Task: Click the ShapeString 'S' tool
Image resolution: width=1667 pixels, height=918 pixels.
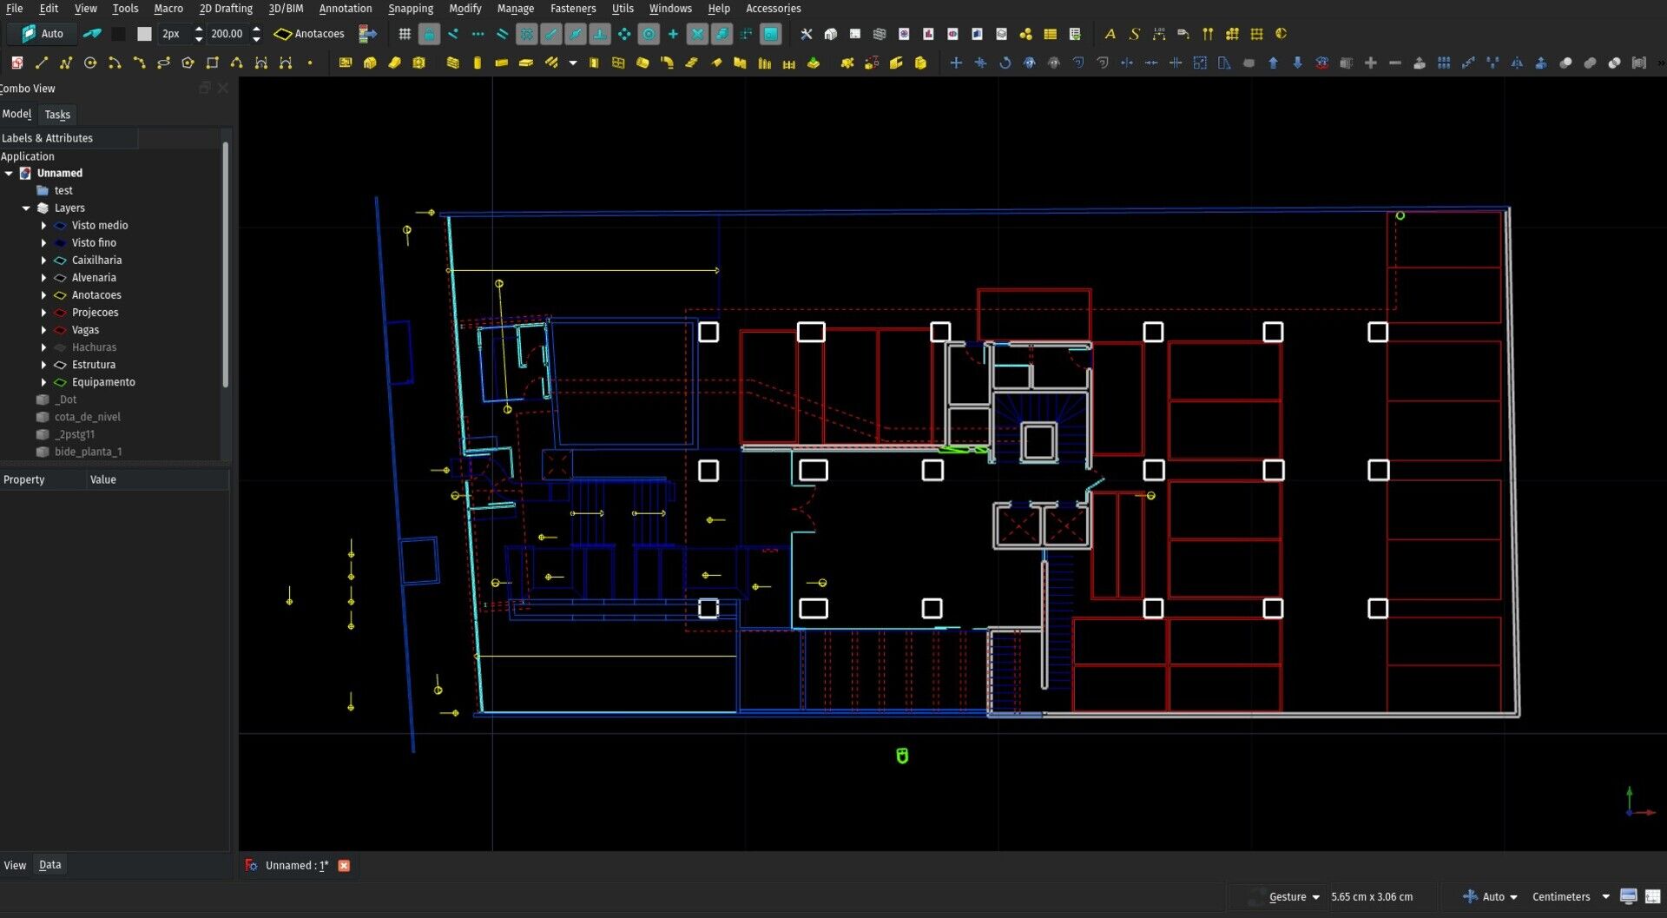Action: pos(1134,34)
